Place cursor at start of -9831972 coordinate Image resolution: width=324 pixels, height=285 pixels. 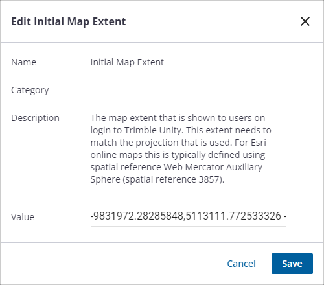click(91, 216)
